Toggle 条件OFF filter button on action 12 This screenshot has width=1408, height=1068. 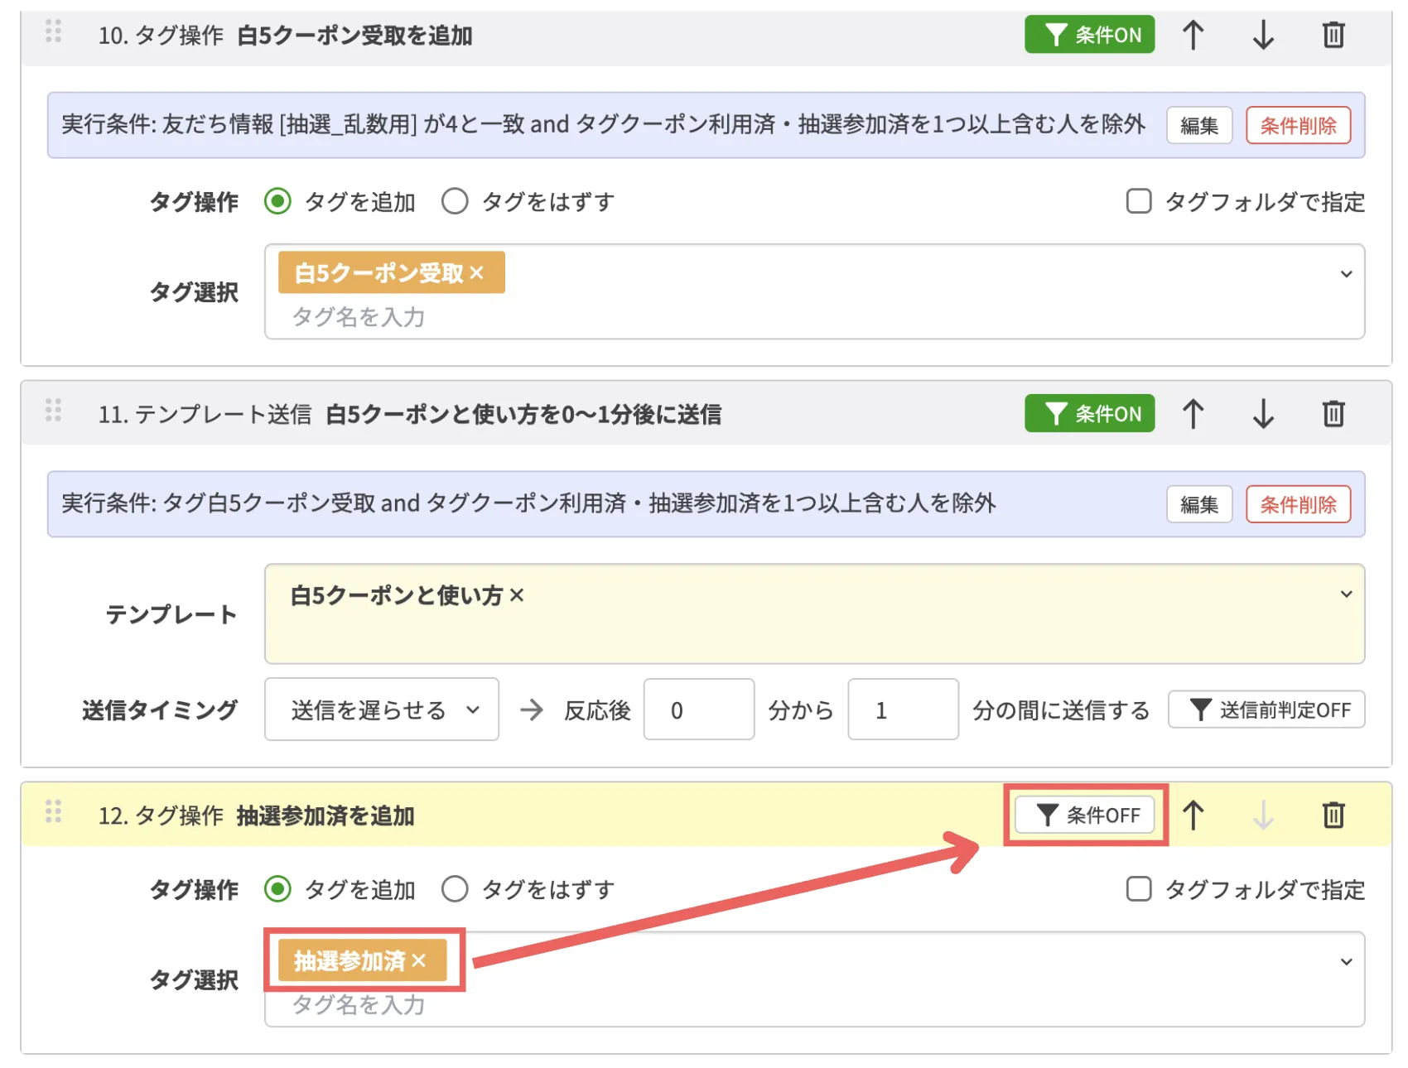click(1085, 815)
